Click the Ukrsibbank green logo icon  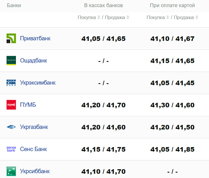11,171
